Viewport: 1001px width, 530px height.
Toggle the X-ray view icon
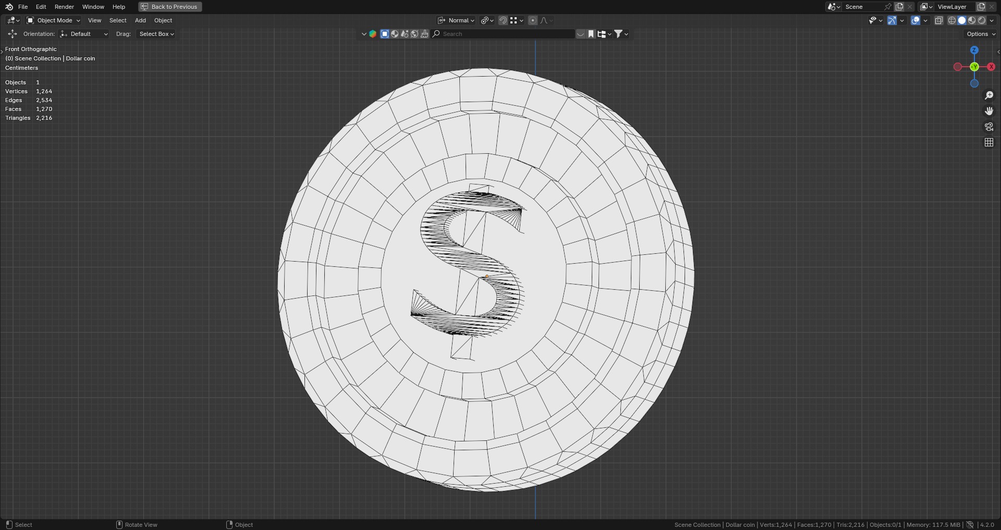click(939, 20)
